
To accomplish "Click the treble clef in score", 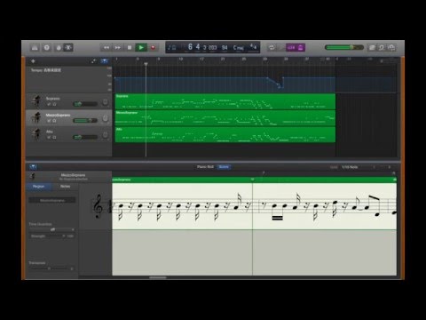I will tap(98, 206).
